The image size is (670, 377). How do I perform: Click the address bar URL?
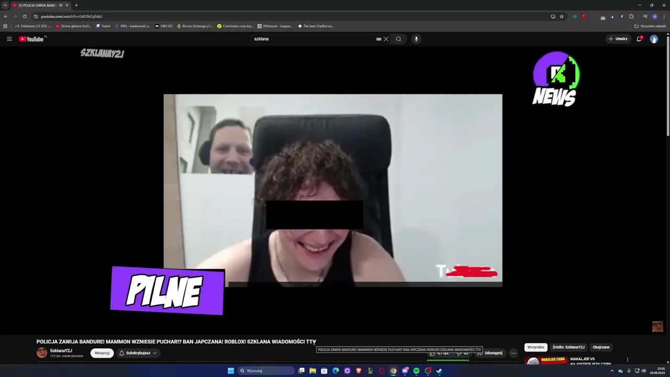(x=72, y=16)
